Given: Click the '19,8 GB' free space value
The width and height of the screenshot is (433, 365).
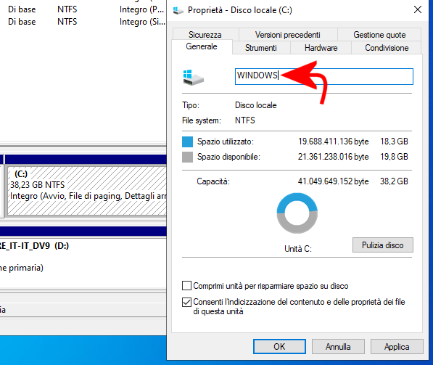Looking at the screenshot, I should 394,157.
